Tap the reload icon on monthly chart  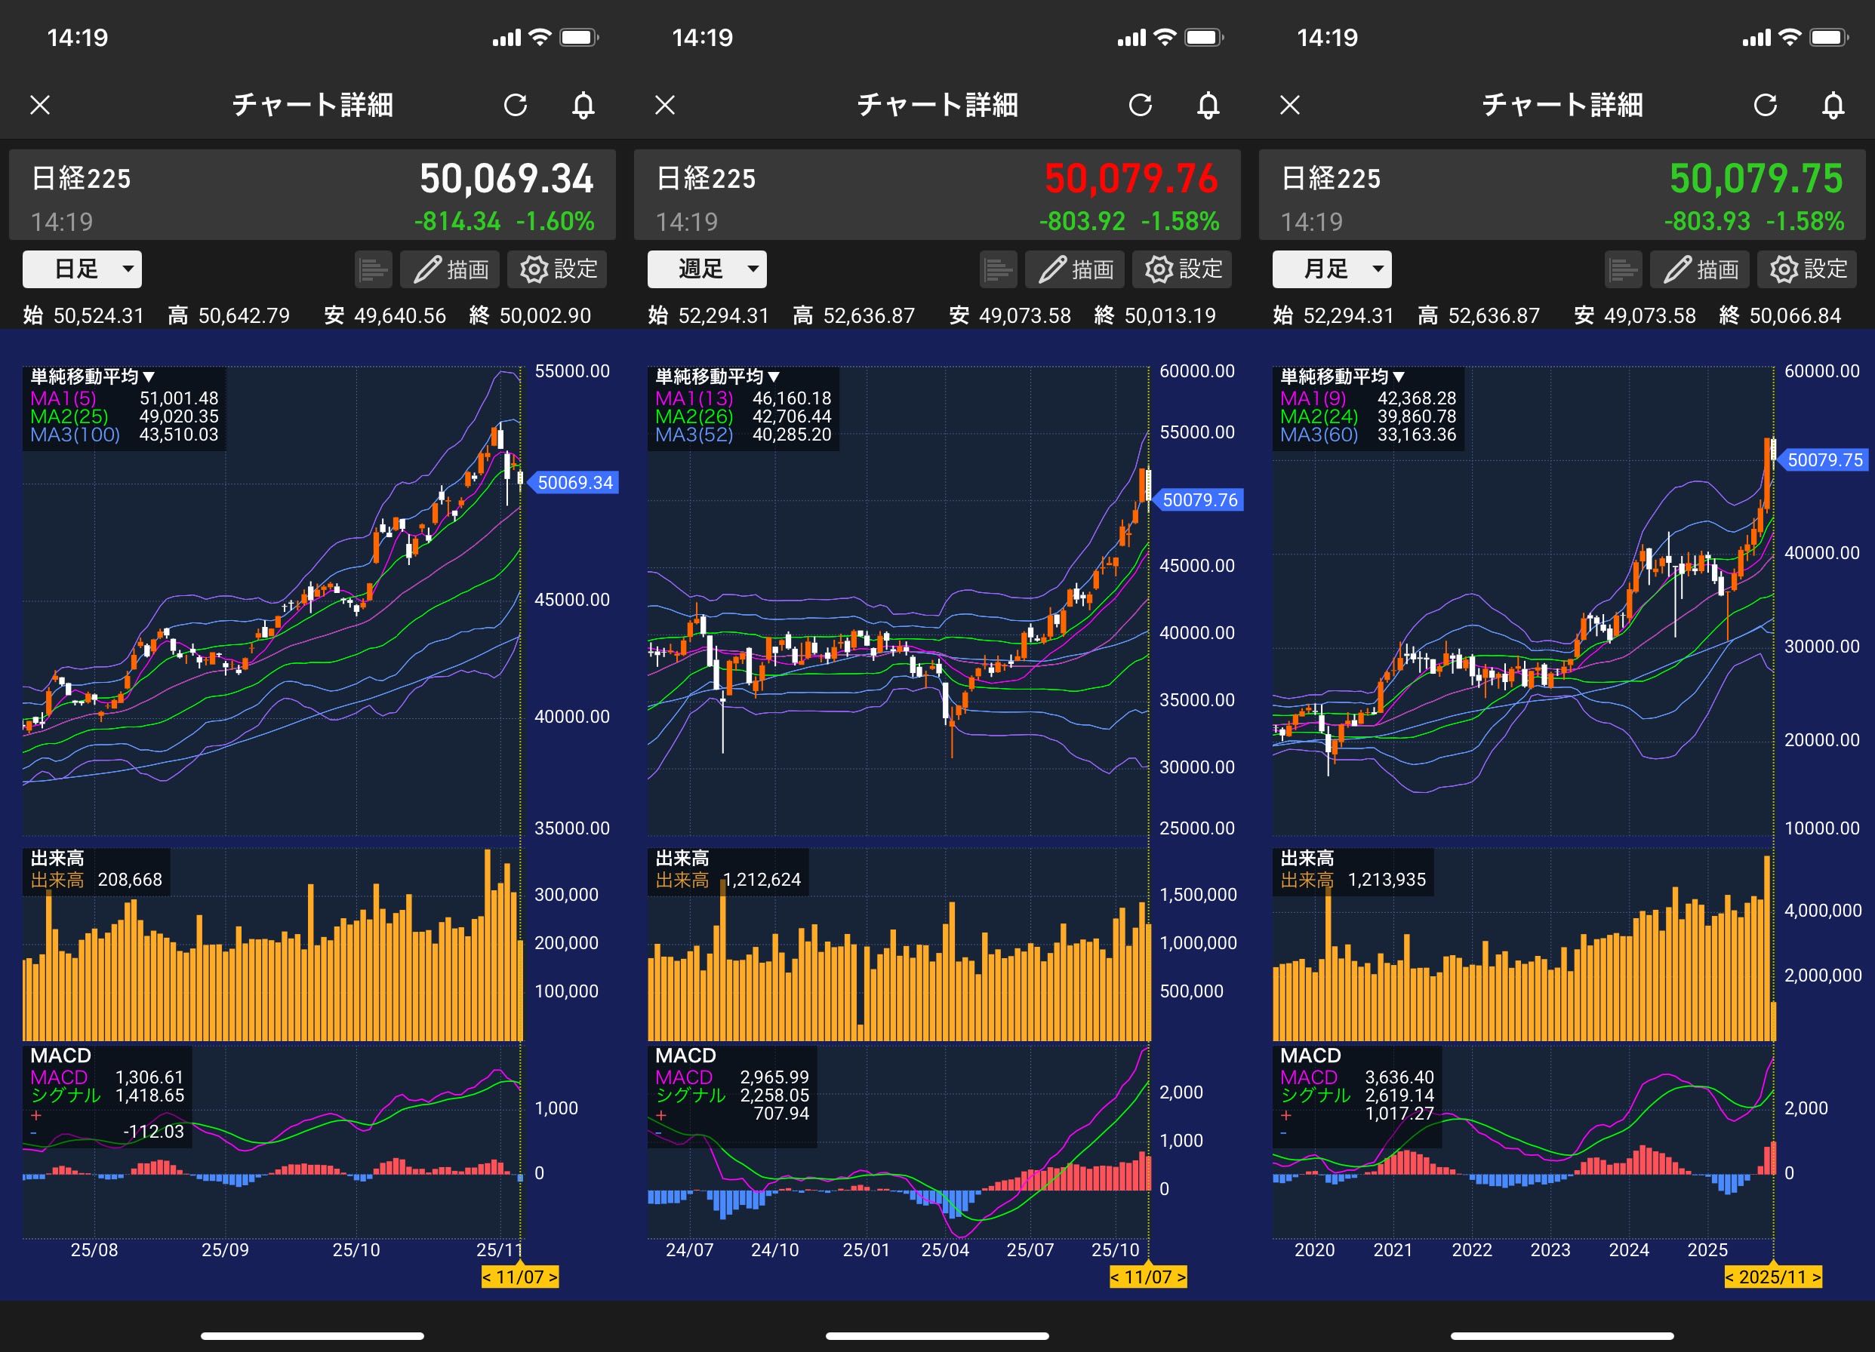tap(1765, 105)
